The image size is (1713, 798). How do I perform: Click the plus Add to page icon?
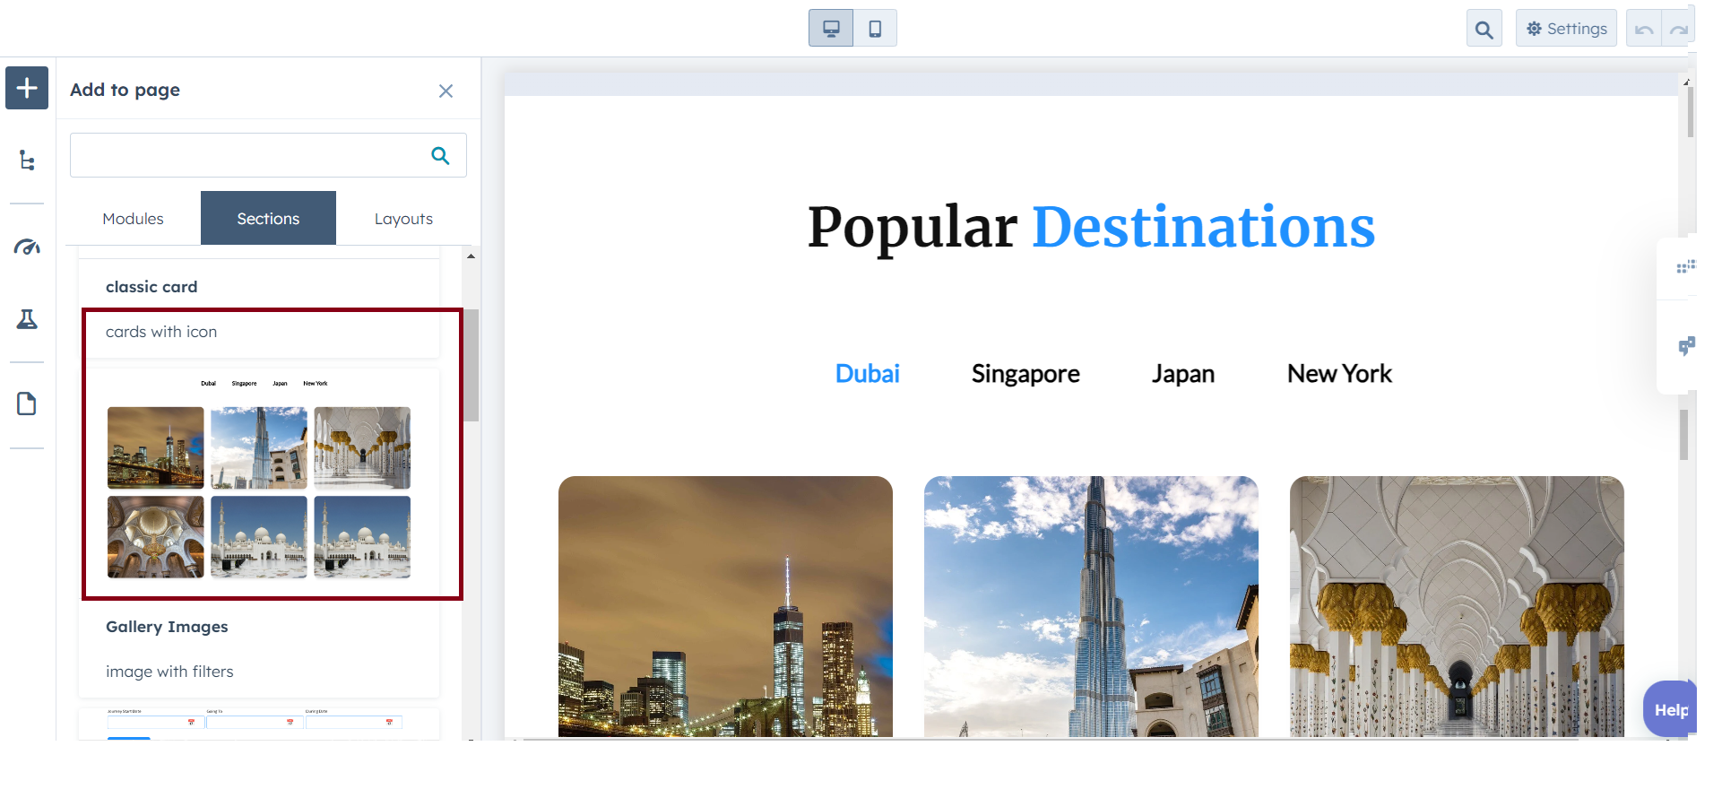[27, 88]
